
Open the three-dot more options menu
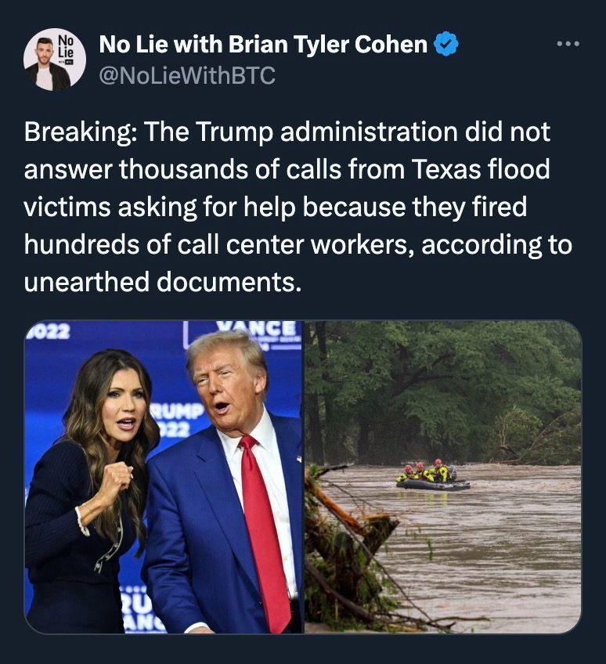(x=568, y=44)
